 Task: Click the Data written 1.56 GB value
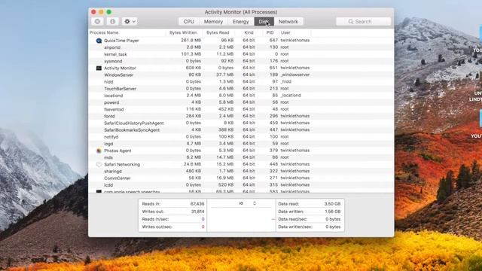click(x=332, y=212)
